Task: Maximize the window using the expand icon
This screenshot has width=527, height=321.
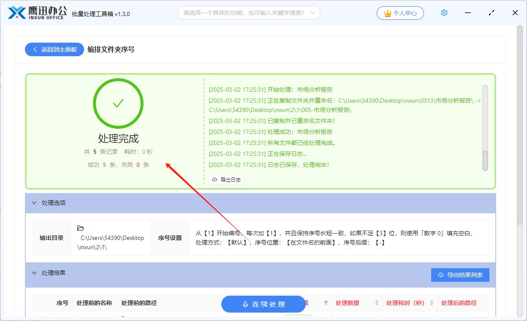Action: pyautogui.click(x=492, y=13)
